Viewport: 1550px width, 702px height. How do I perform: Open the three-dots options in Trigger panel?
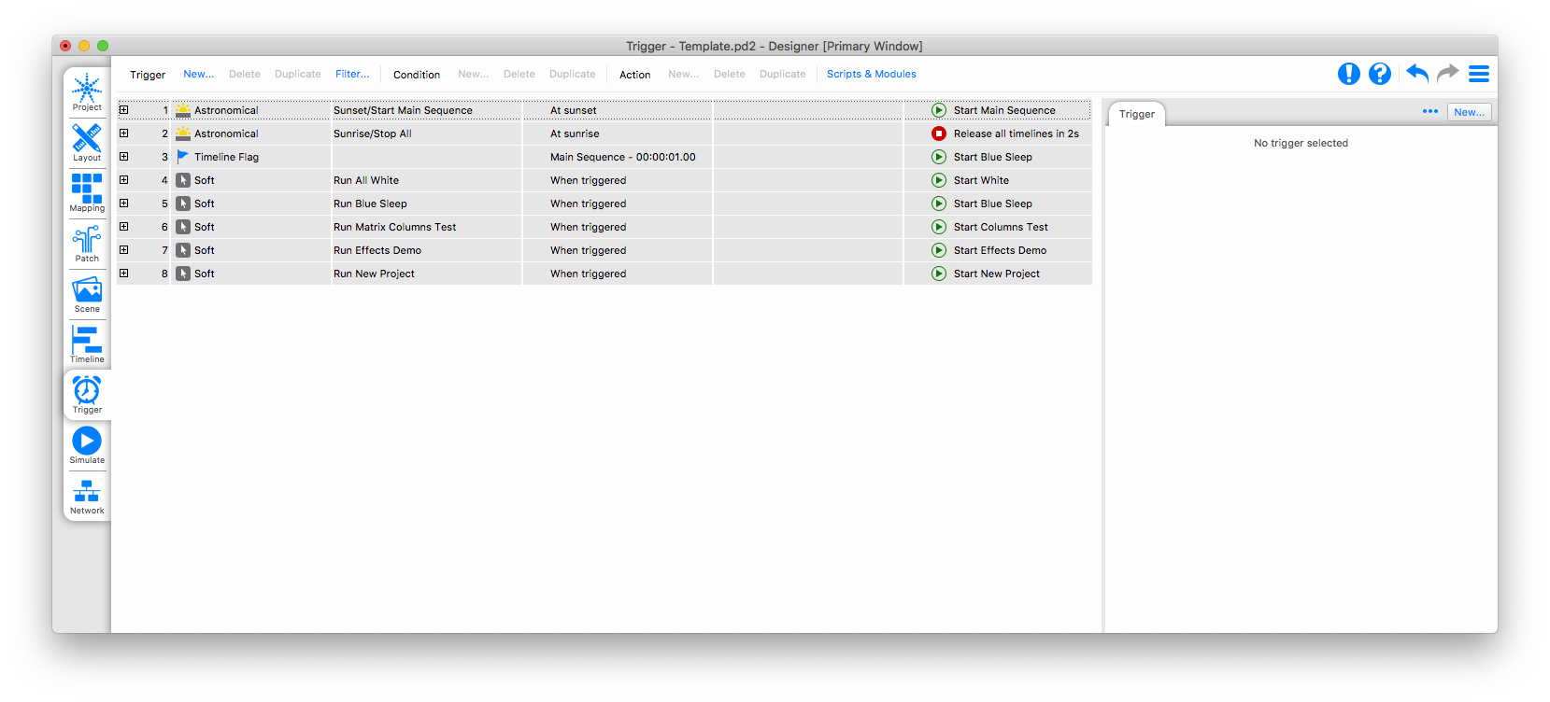(x=1429, y=112)
